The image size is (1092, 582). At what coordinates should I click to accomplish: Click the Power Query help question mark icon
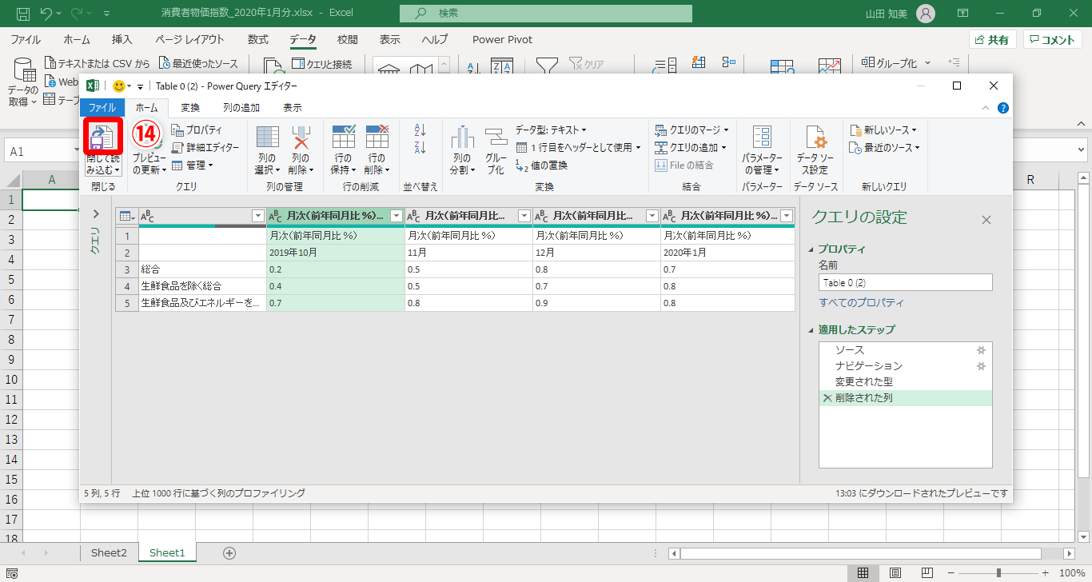pyautogui.click(x=1002, y=107)
